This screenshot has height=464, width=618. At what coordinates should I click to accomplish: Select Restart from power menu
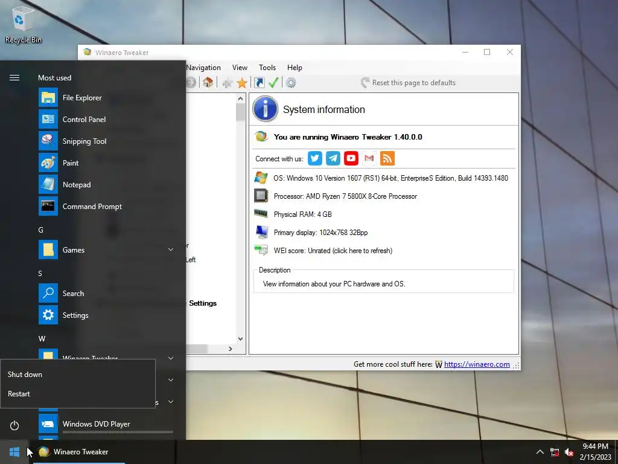pyautogui.click(x=78, y=394)
